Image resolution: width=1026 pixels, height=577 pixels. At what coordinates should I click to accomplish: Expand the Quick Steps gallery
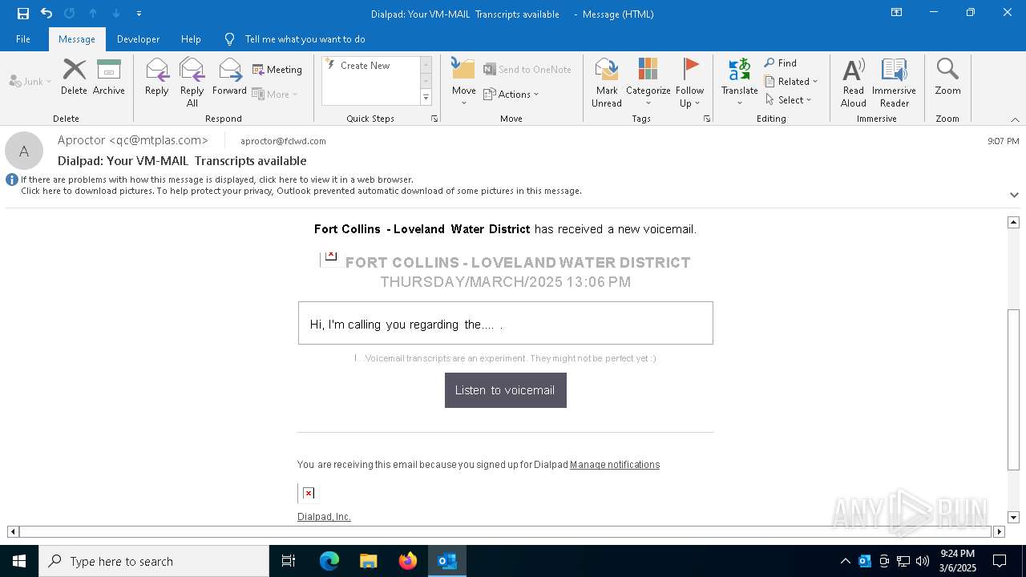pyautogui.click(x=426, y=98)
